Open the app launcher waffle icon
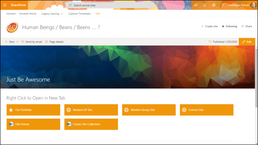The image size is (258, 145). (x=5, y=5)
